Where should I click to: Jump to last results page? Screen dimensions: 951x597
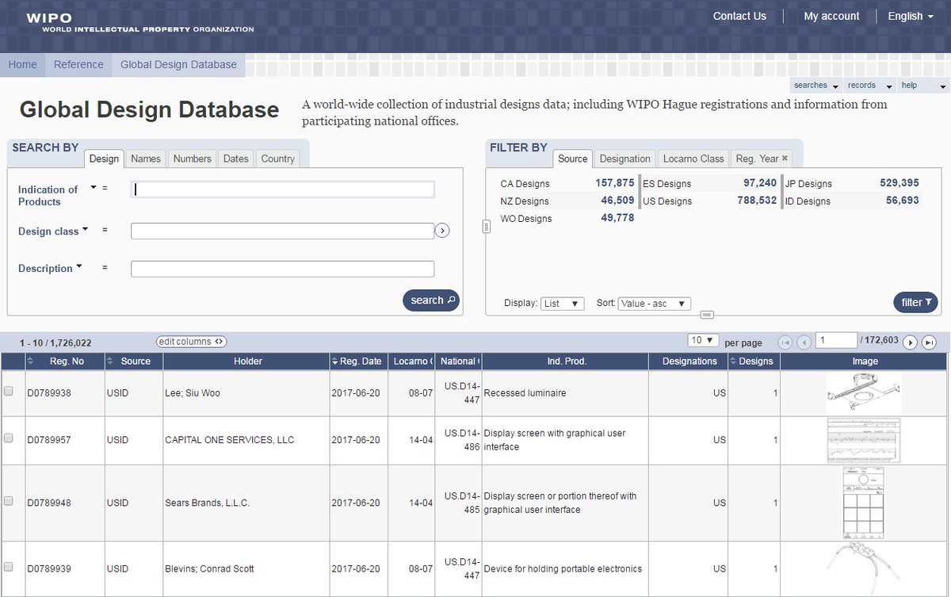coord(930,342)
